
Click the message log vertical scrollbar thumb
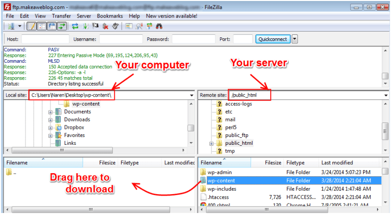tap(385, 76)
